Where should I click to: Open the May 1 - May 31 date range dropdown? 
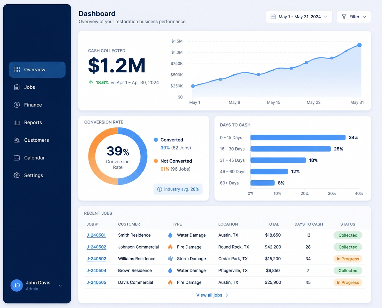point(299,17)
